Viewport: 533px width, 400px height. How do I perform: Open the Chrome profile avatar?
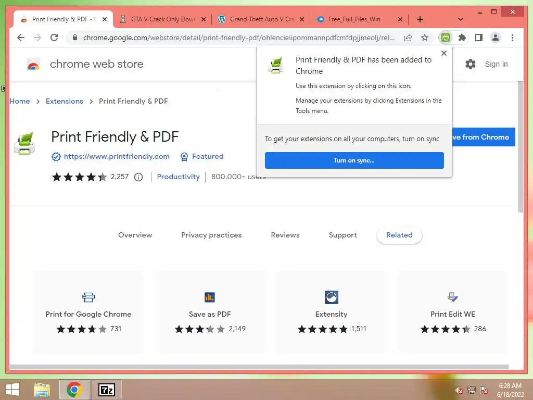point(496,37)
